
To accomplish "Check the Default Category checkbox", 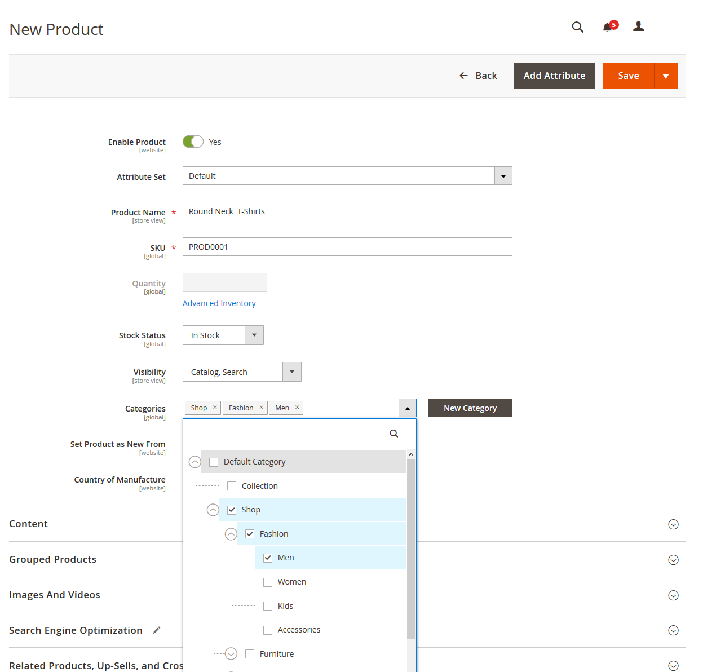I will (x=214, y=462).
